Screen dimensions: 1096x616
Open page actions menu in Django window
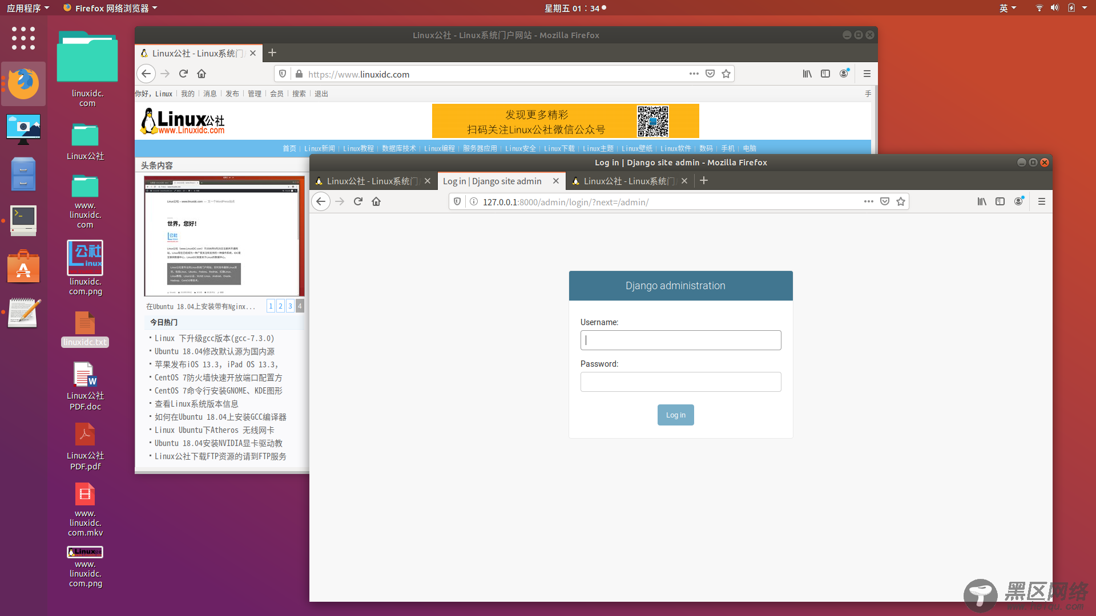(x=869, y=201)
